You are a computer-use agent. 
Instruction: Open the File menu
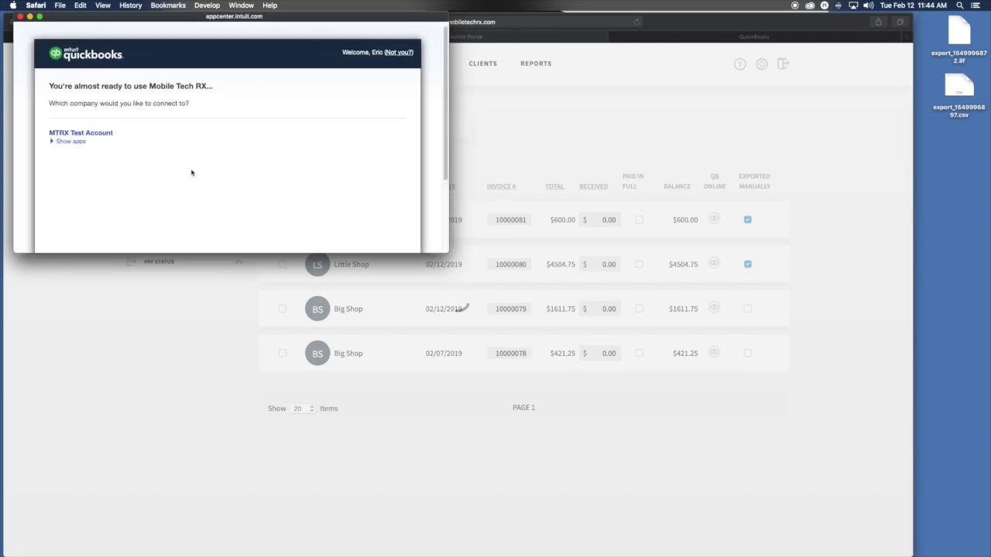(x=60, y=5)
